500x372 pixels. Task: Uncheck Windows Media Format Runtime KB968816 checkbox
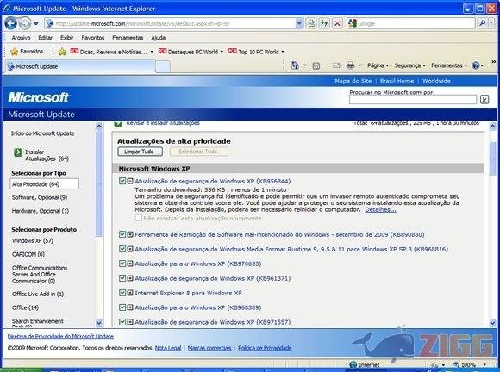(122, 249)
